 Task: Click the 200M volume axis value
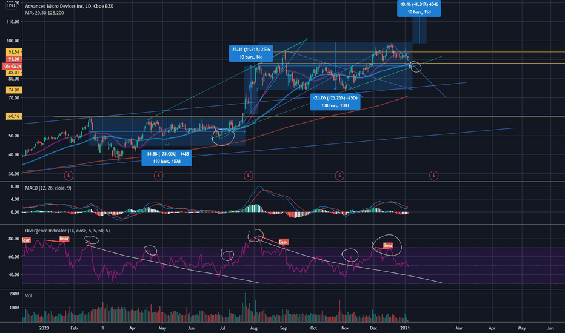15,294
